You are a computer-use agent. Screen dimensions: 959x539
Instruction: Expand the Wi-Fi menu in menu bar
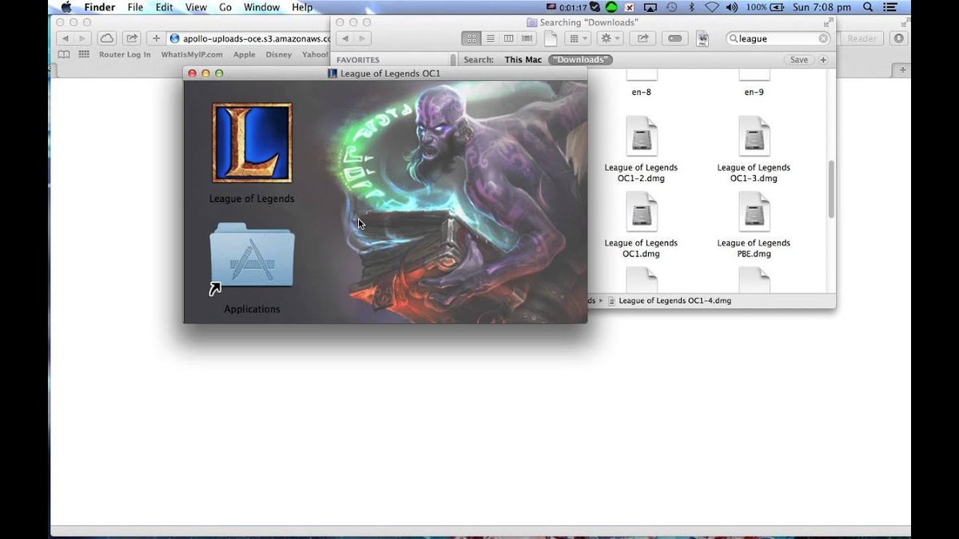(711, 6)
